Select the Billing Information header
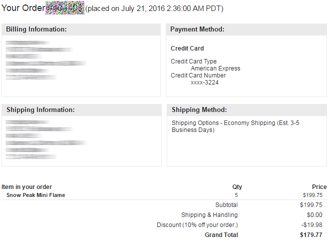Image resolution: width=330 pixels, height=249 pixels. coord(36,29)
